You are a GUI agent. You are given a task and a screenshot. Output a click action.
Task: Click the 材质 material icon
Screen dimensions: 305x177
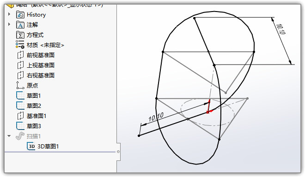(20, 44)
